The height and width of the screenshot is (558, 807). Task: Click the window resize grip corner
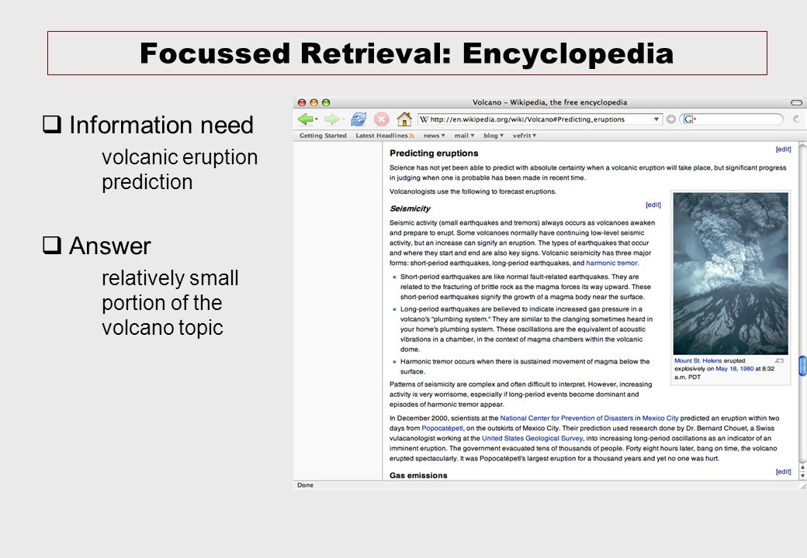coord(802,486)
